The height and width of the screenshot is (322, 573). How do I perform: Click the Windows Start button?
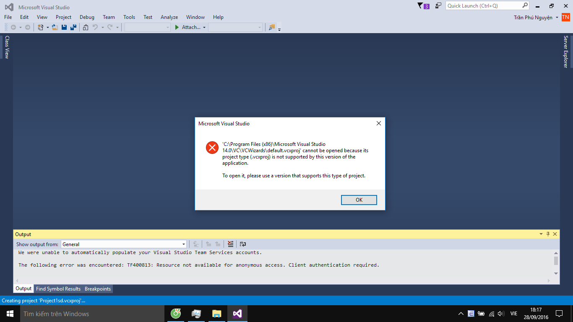click(x=10, y=314)
